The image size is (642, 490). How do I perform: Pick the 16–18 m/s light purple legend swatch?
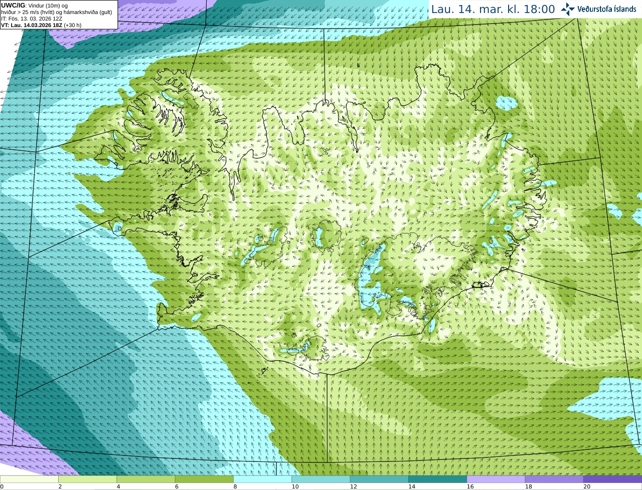496,479
